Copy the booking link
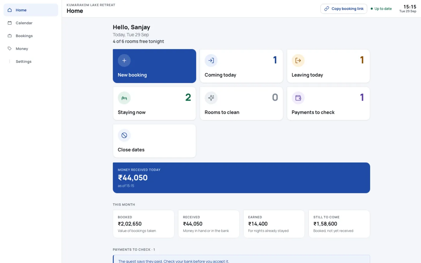 coord(344,9)
